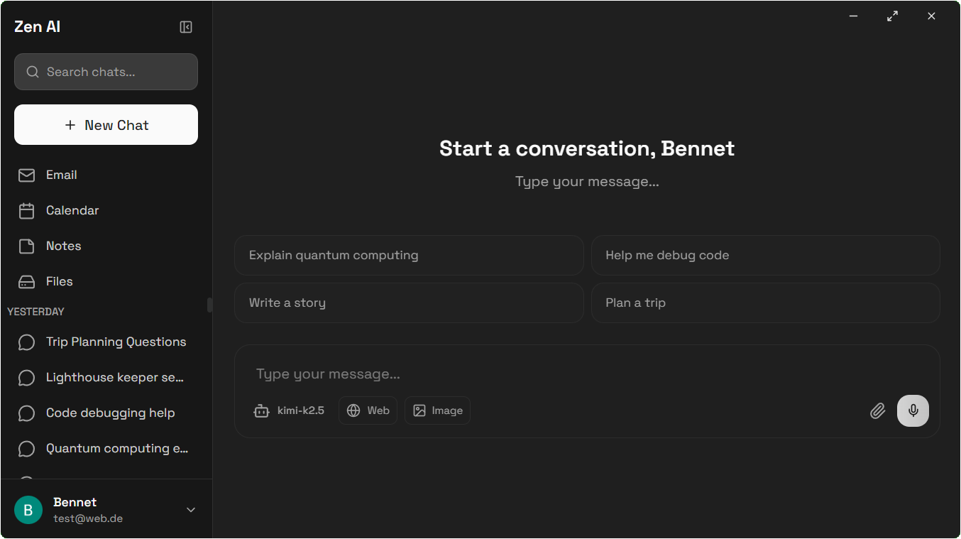
Task: Collapse the sidebar panel icon
Action: [x=186, y=27]
